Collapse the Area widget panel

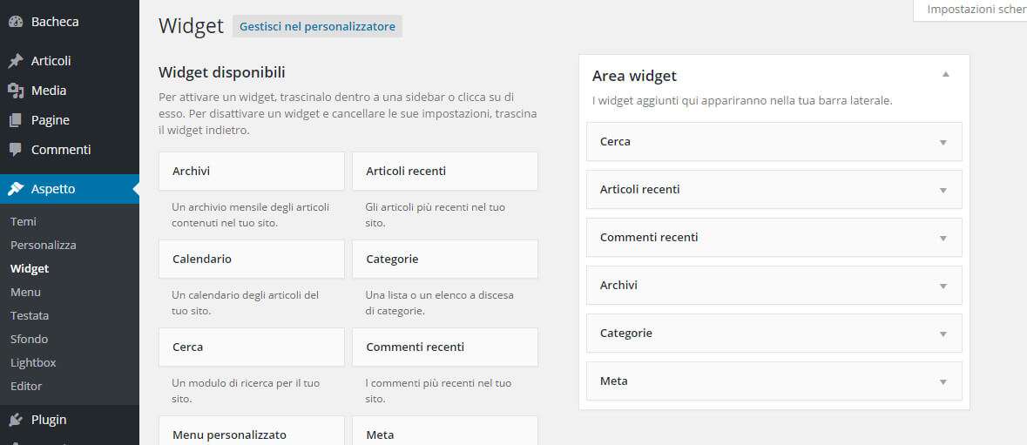coord(945,75)
